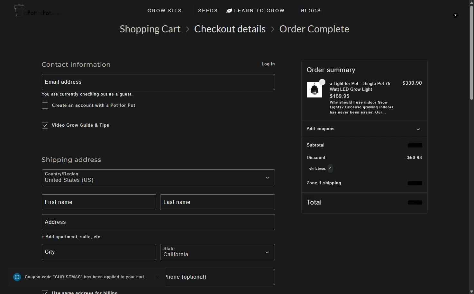Click the Zone 1 shipping label
Screen dimensions: 474x294
(324, 183)
